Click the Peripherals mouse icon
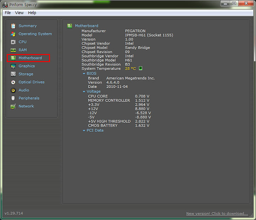 [x=13, y=98]
